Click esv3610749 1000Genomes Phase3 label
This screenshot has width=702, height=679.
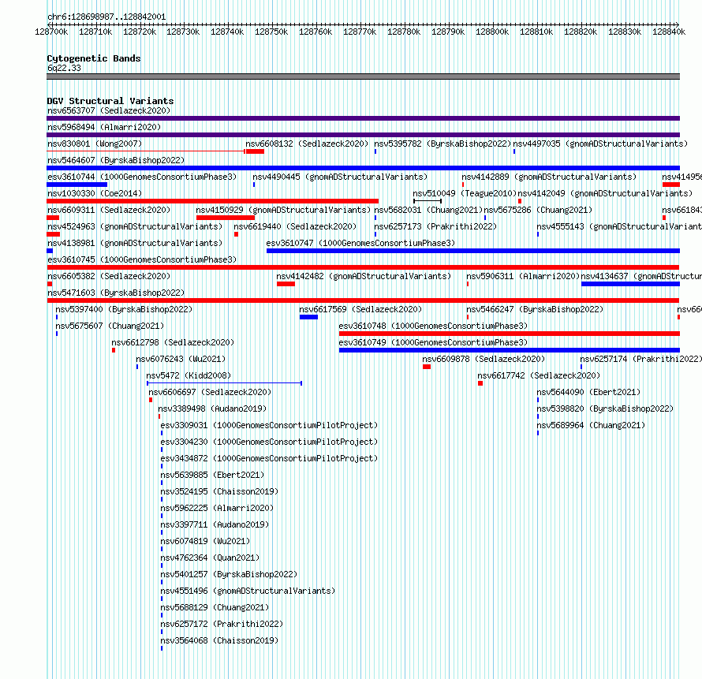(x=433, y=342)
